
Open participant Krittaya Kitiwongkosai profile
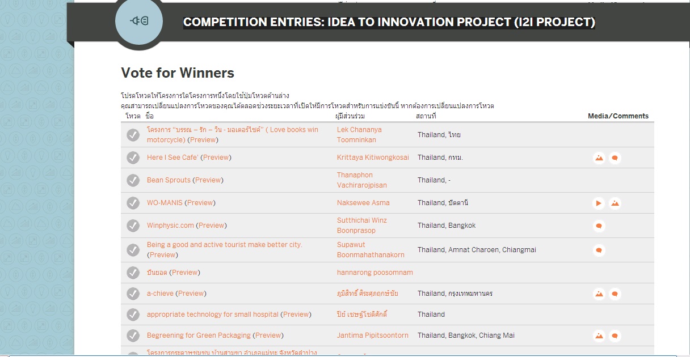pos(373,158)
